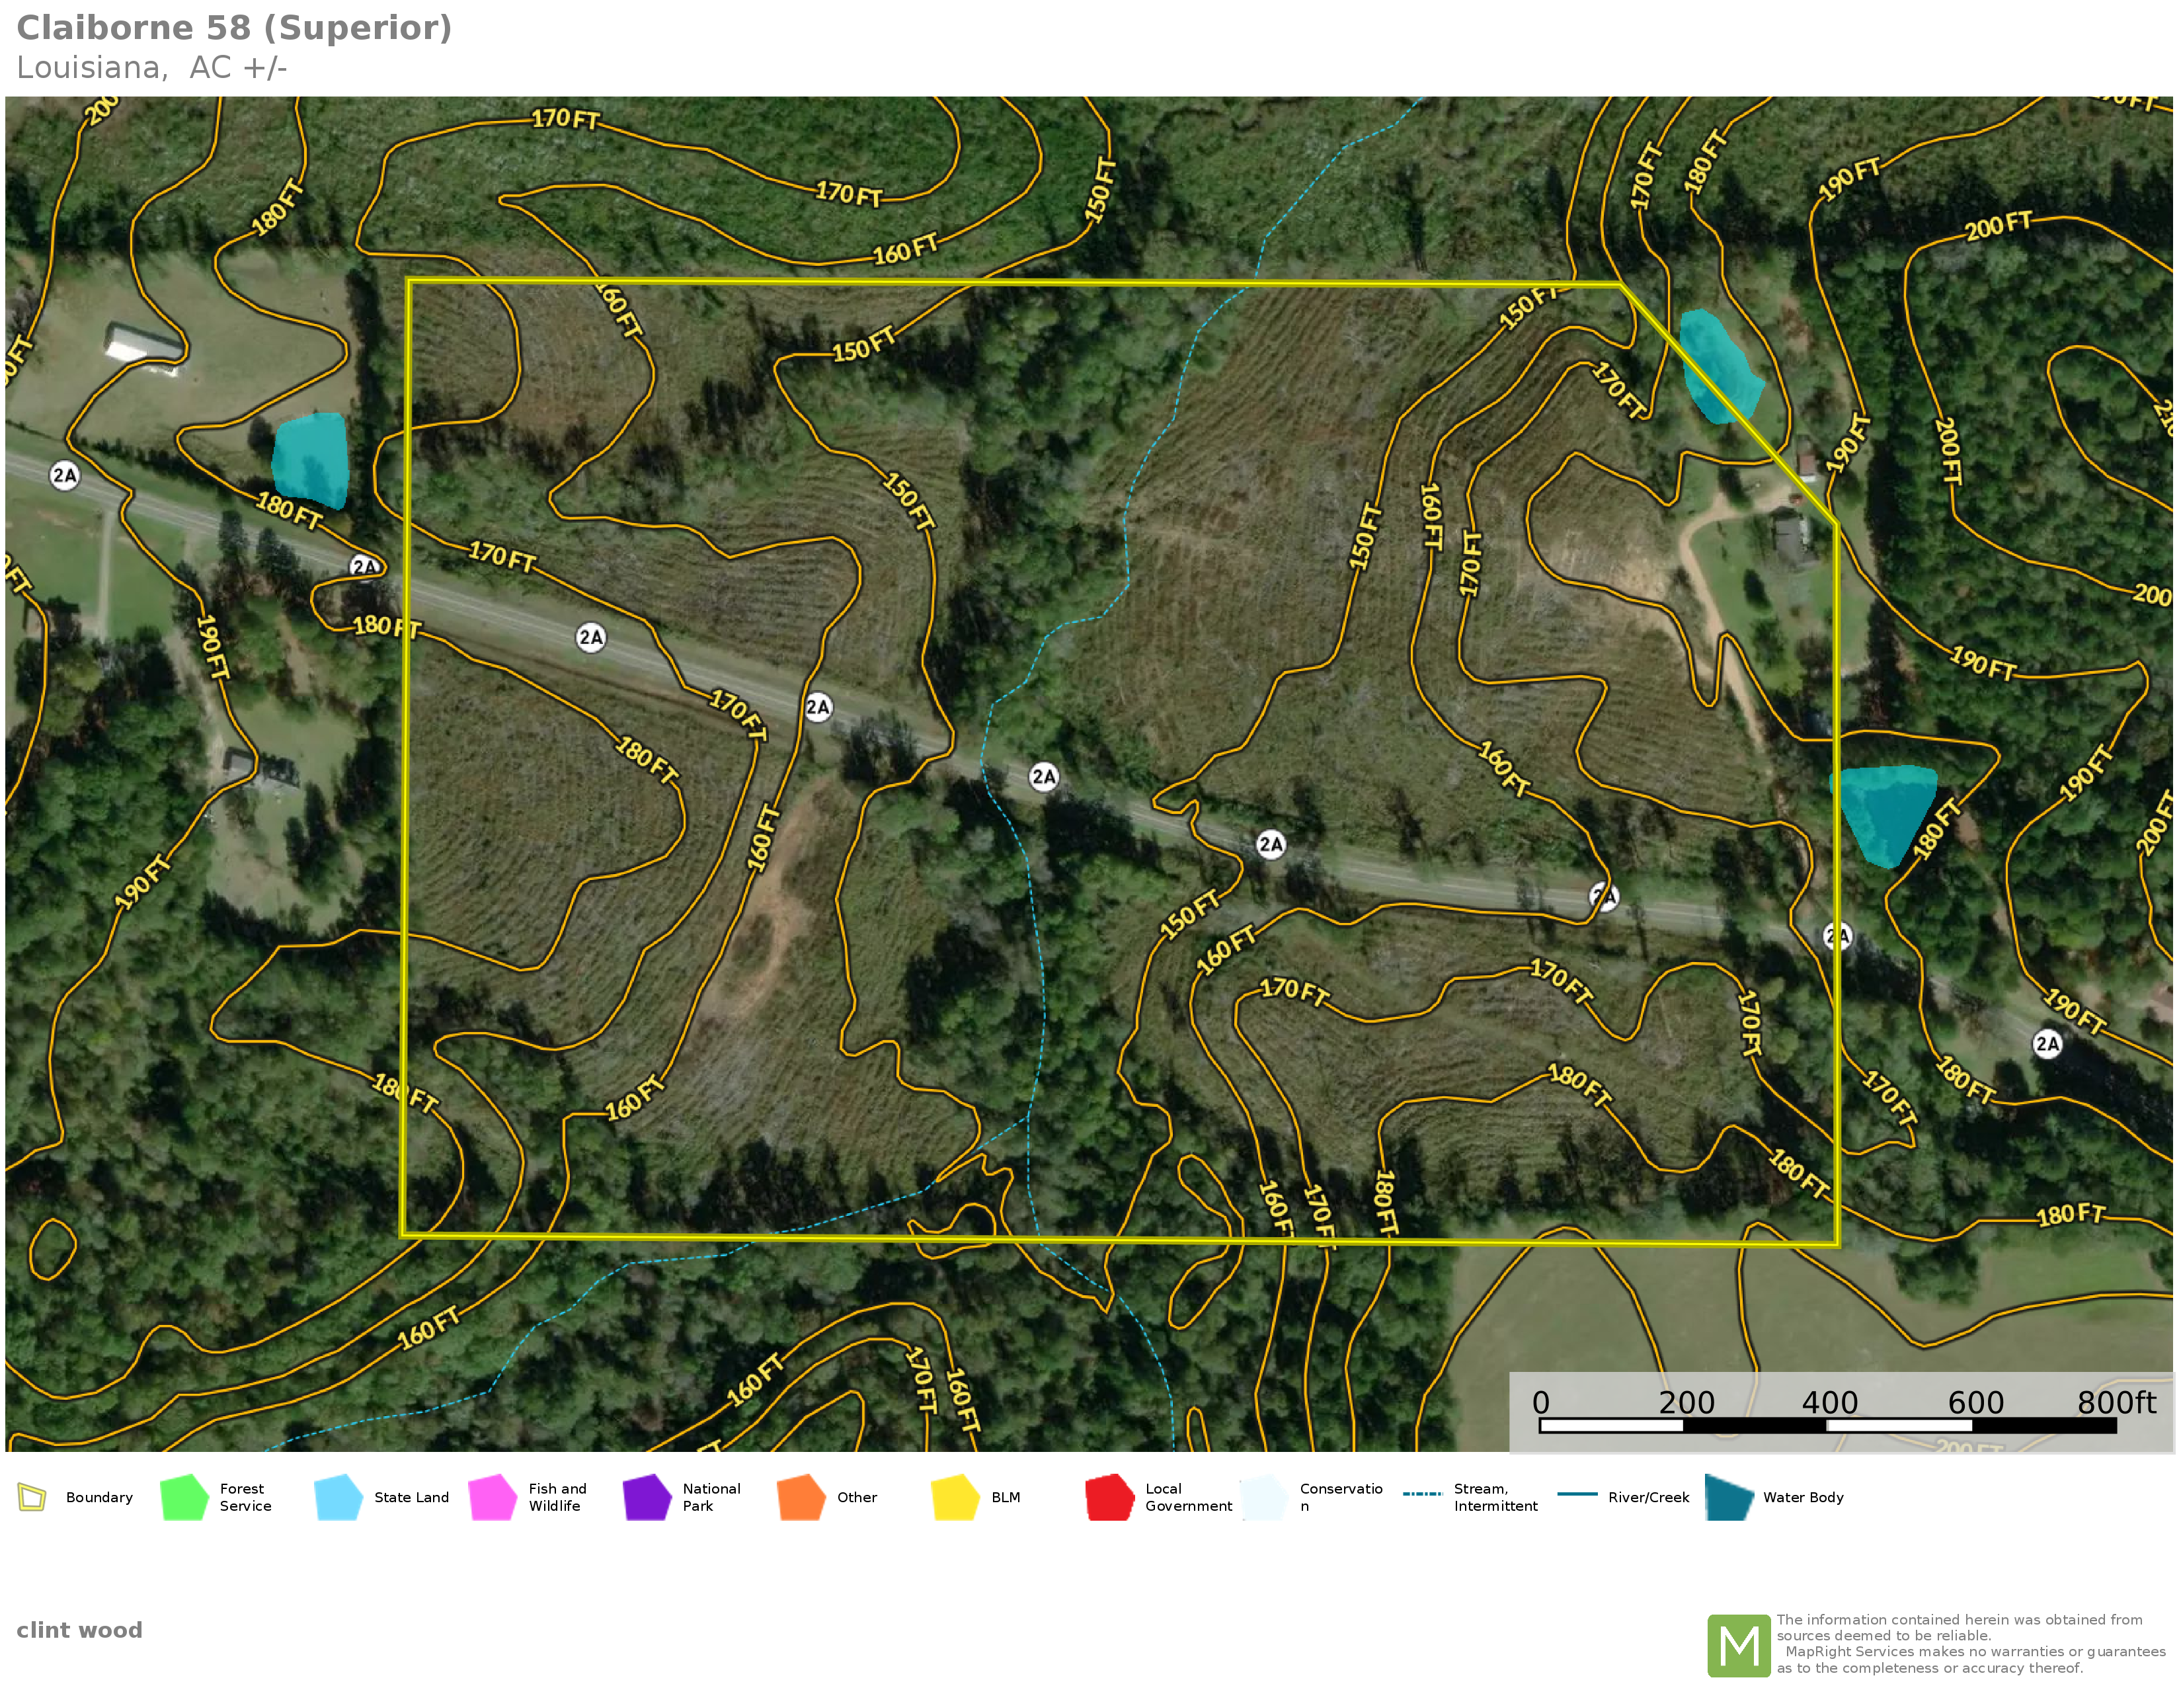This screenshot has width=2181, height=1686.
Task: Click the yellow BLM legend swatch
Action: [x=955, y=1497]
